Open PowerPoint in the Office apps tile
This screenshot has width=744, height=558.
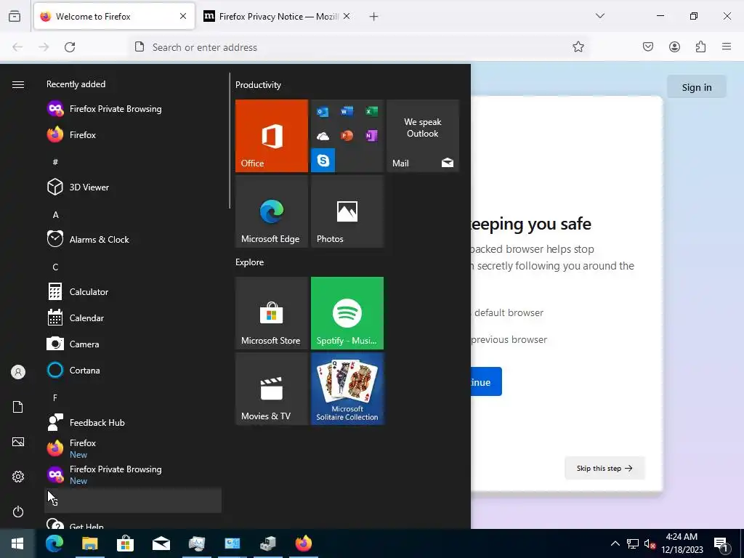[x=347, y=136]
